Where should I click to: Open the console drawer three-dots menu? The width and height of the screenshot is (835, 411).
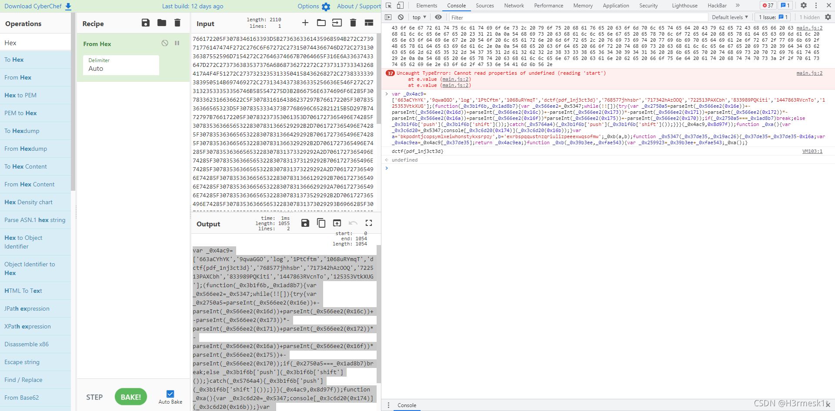pyautogui.click(x=388, y=405)
